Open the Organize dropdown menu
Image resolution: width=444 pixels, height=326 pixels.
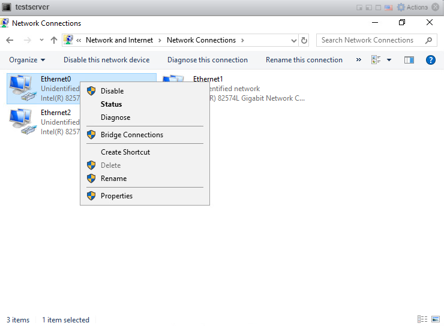pos(27,60)
